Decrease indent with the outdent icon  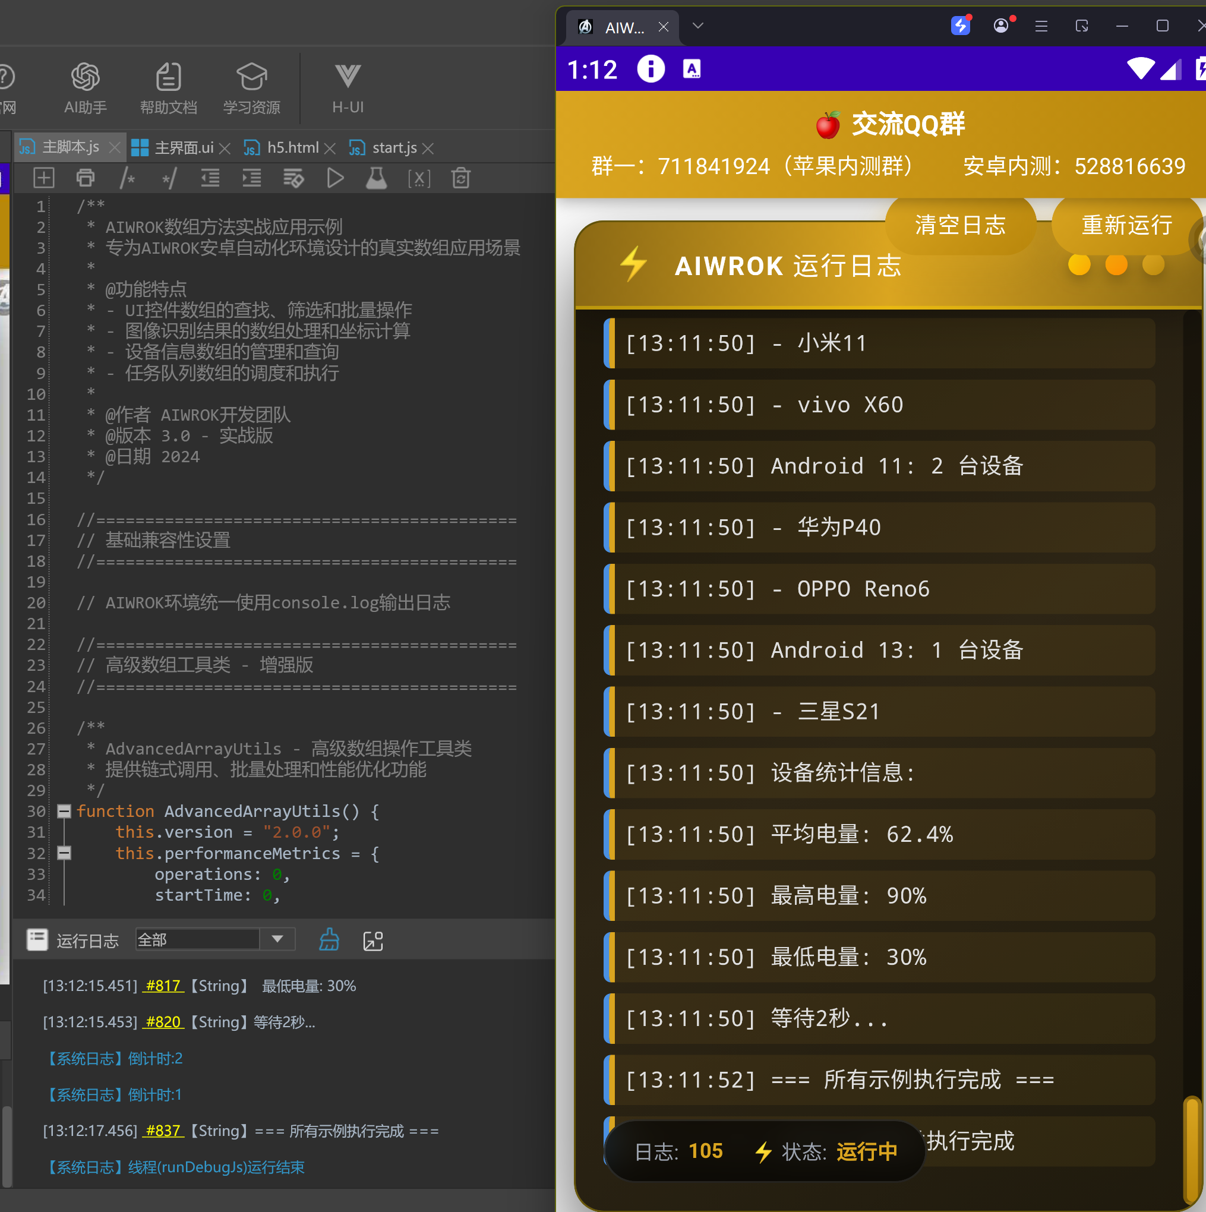pyautogui.click(x=210, y=178)
